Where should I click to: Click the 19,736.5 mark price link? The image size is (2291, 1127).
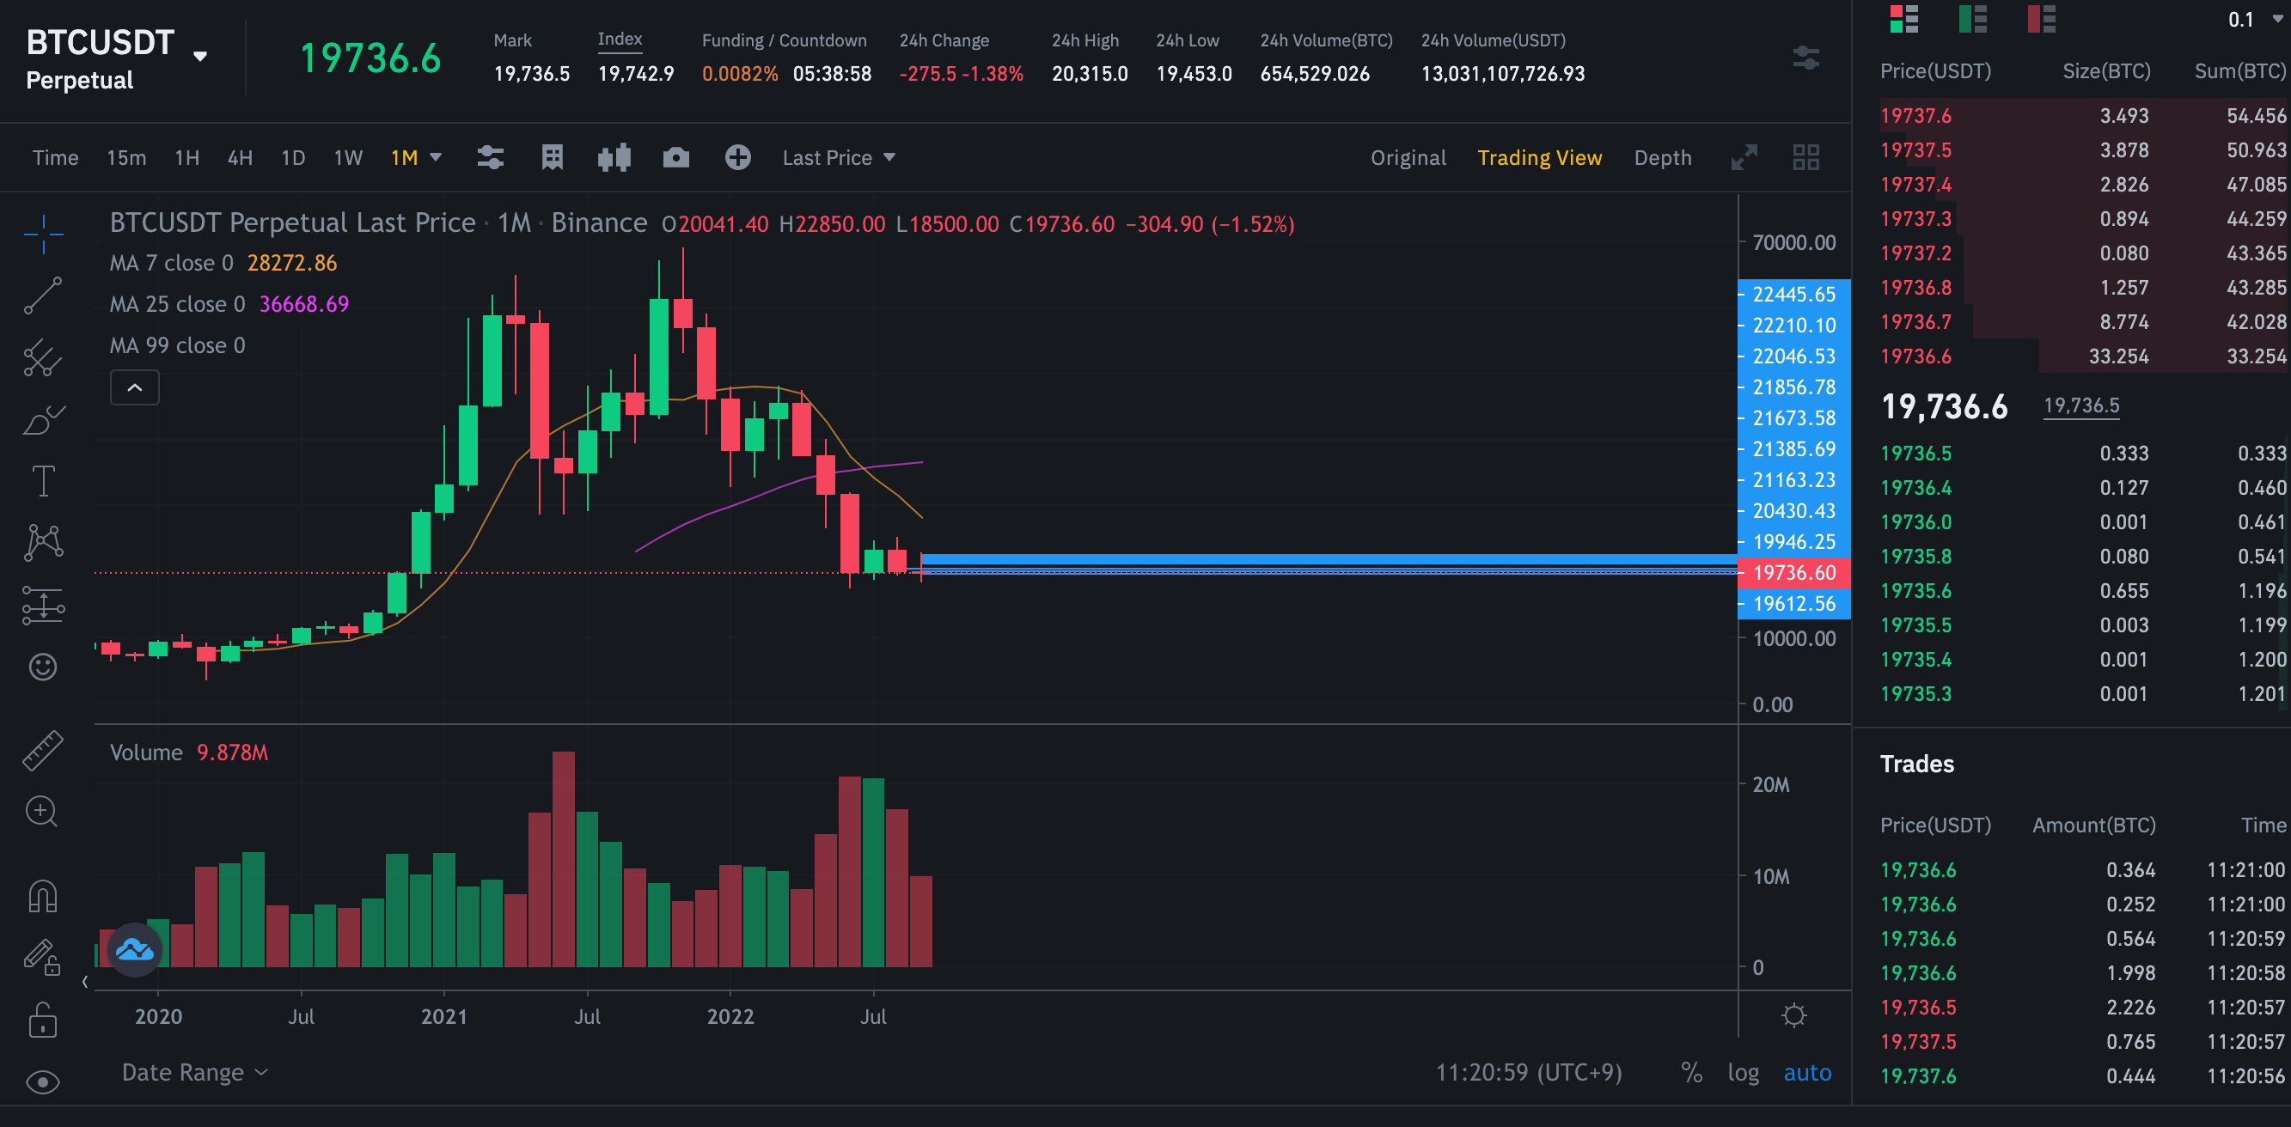point(2081,406)
